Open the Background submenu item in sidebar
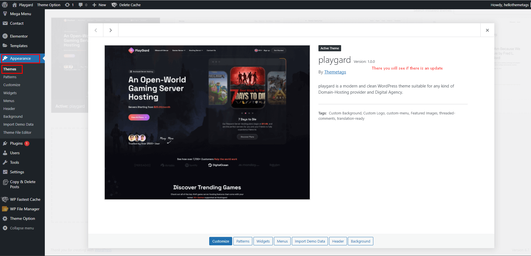Image resolution: width=531 pixels, height=256 pixels. [13, 116]
